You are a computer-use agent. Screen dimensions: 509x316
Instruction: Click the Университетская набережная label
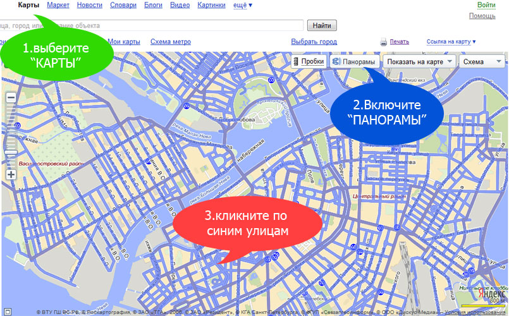pyautogui.click(x=232, y=163)
